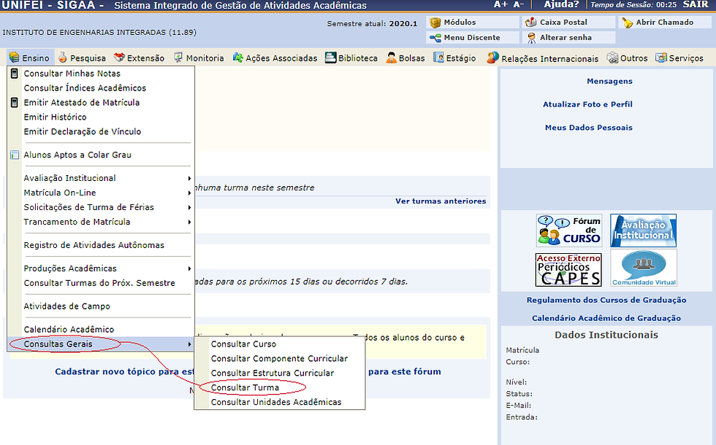Select Consultar Índices Acadêmicos
The width and height of the screenshot is (716, 445).
tap(85, 88)
